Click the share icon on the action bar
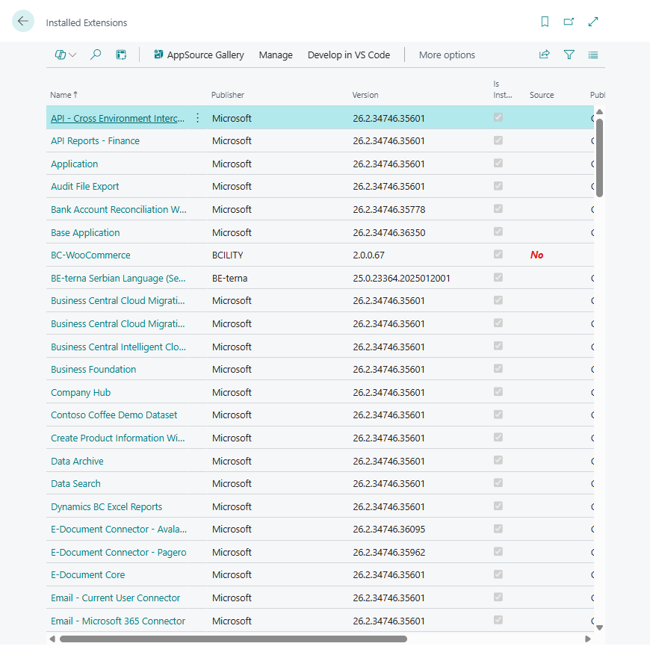650x661 pixels. (544, 55)
